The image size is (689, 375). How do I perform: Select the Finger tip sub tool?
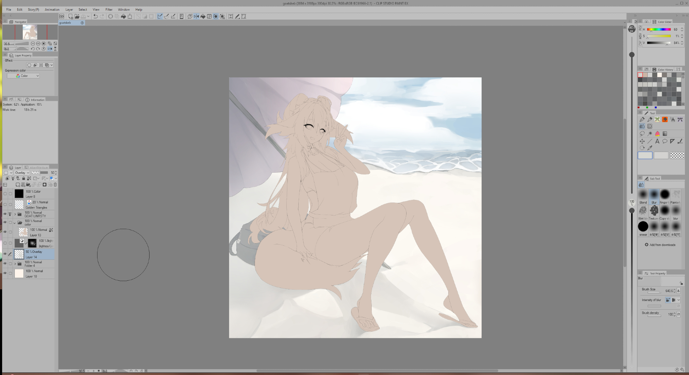click(665, 195)
